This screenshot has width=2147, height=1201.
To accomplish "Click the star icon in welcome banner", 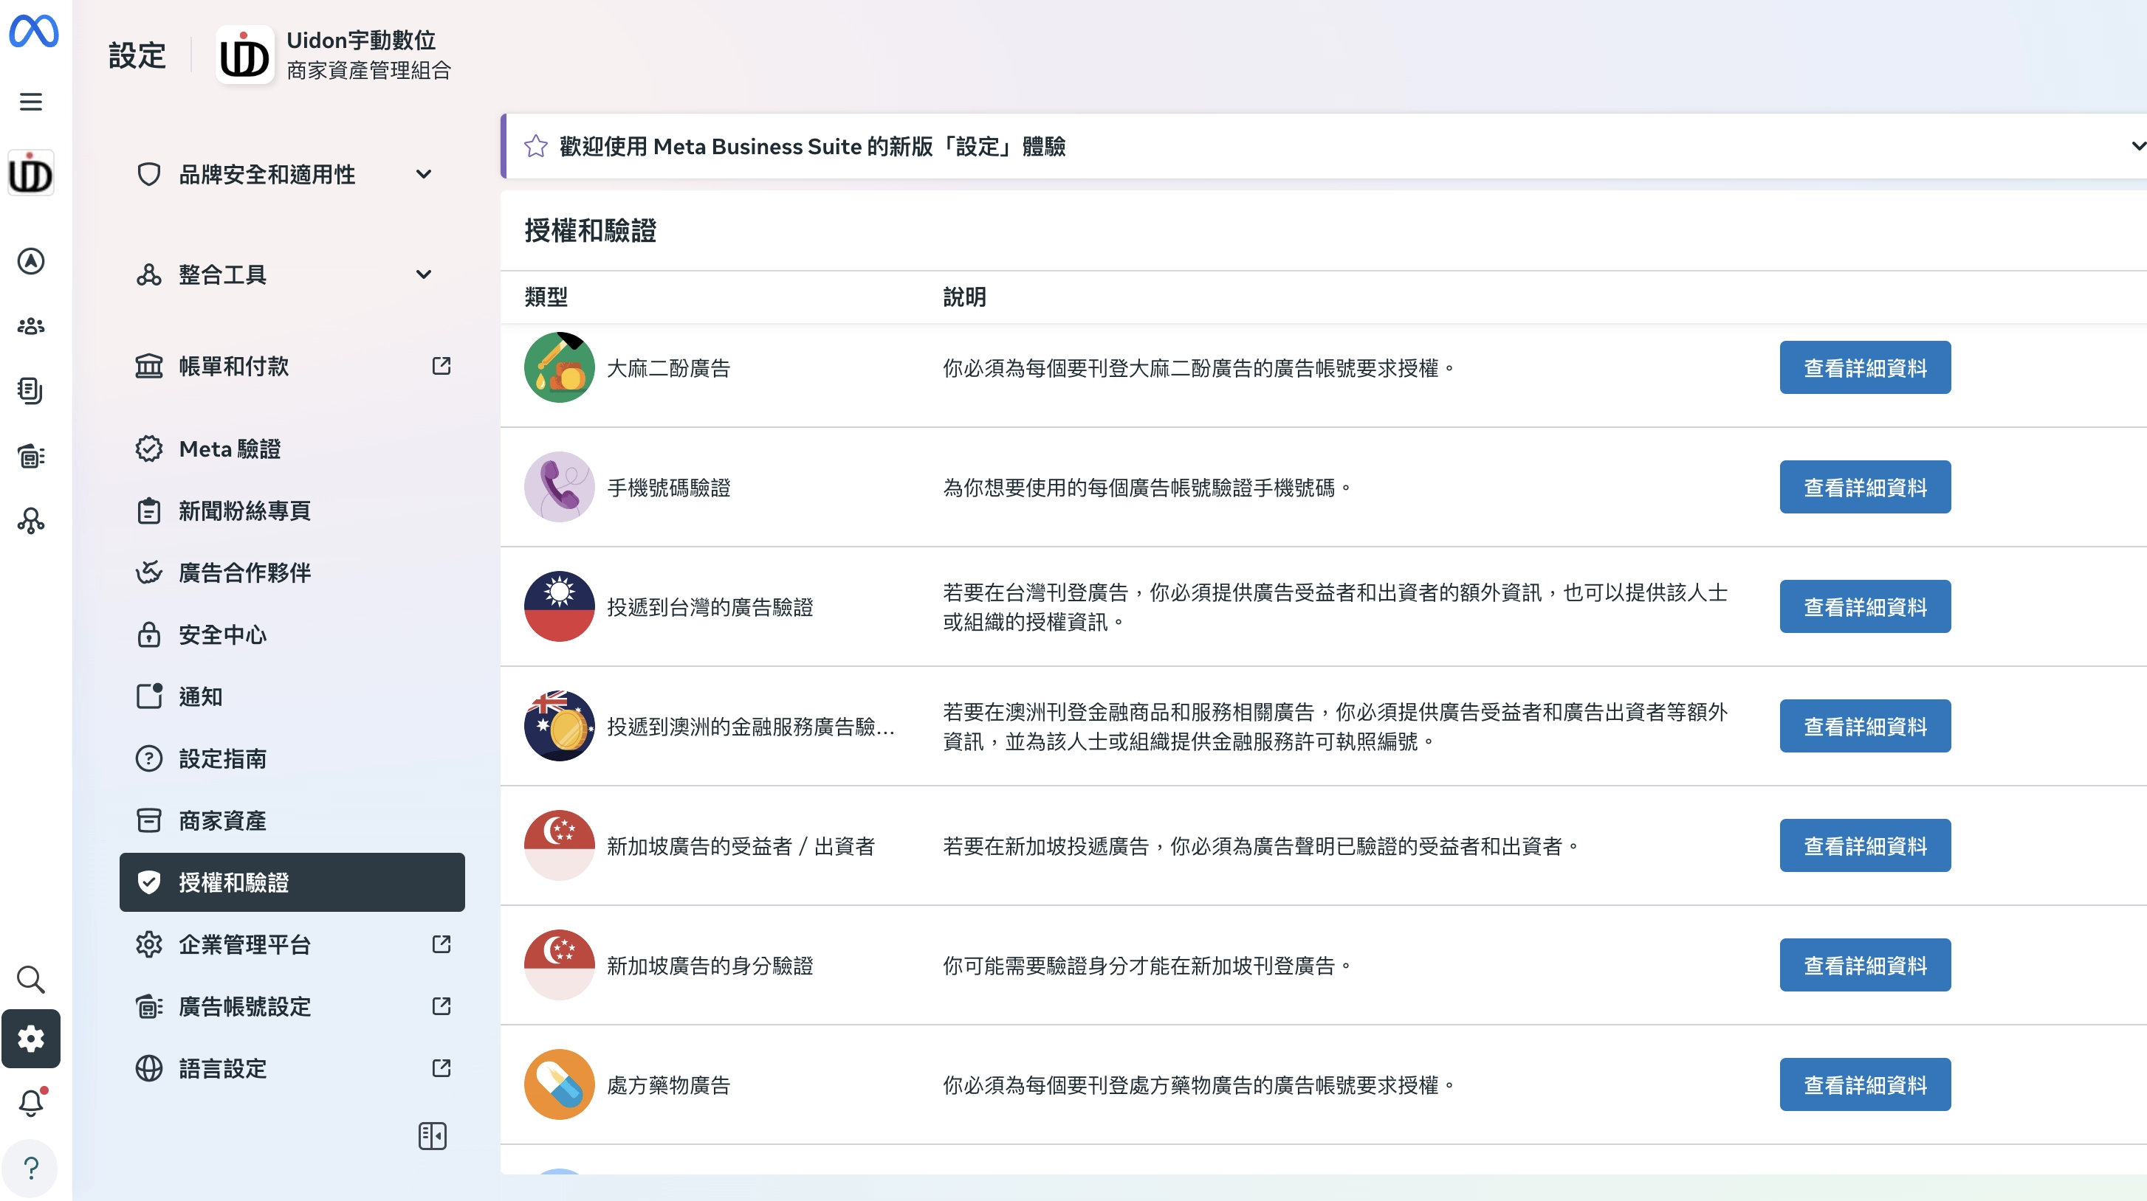I will click(536, 147).
